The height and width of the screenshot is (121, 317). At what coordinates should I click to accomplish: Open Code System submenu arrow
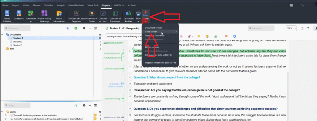coord(176,32)
